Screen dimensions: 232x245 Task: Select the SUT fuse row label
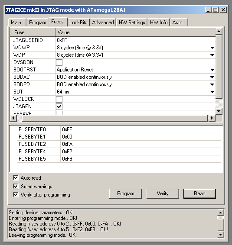(x=18, y=92)
